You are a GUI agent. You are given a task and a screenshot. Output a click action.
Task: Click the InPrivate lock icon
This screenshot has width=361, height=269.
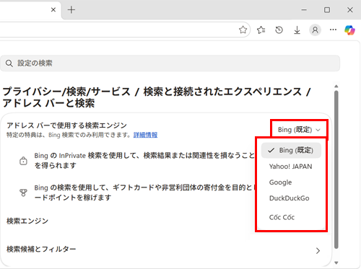coord(23,161)
